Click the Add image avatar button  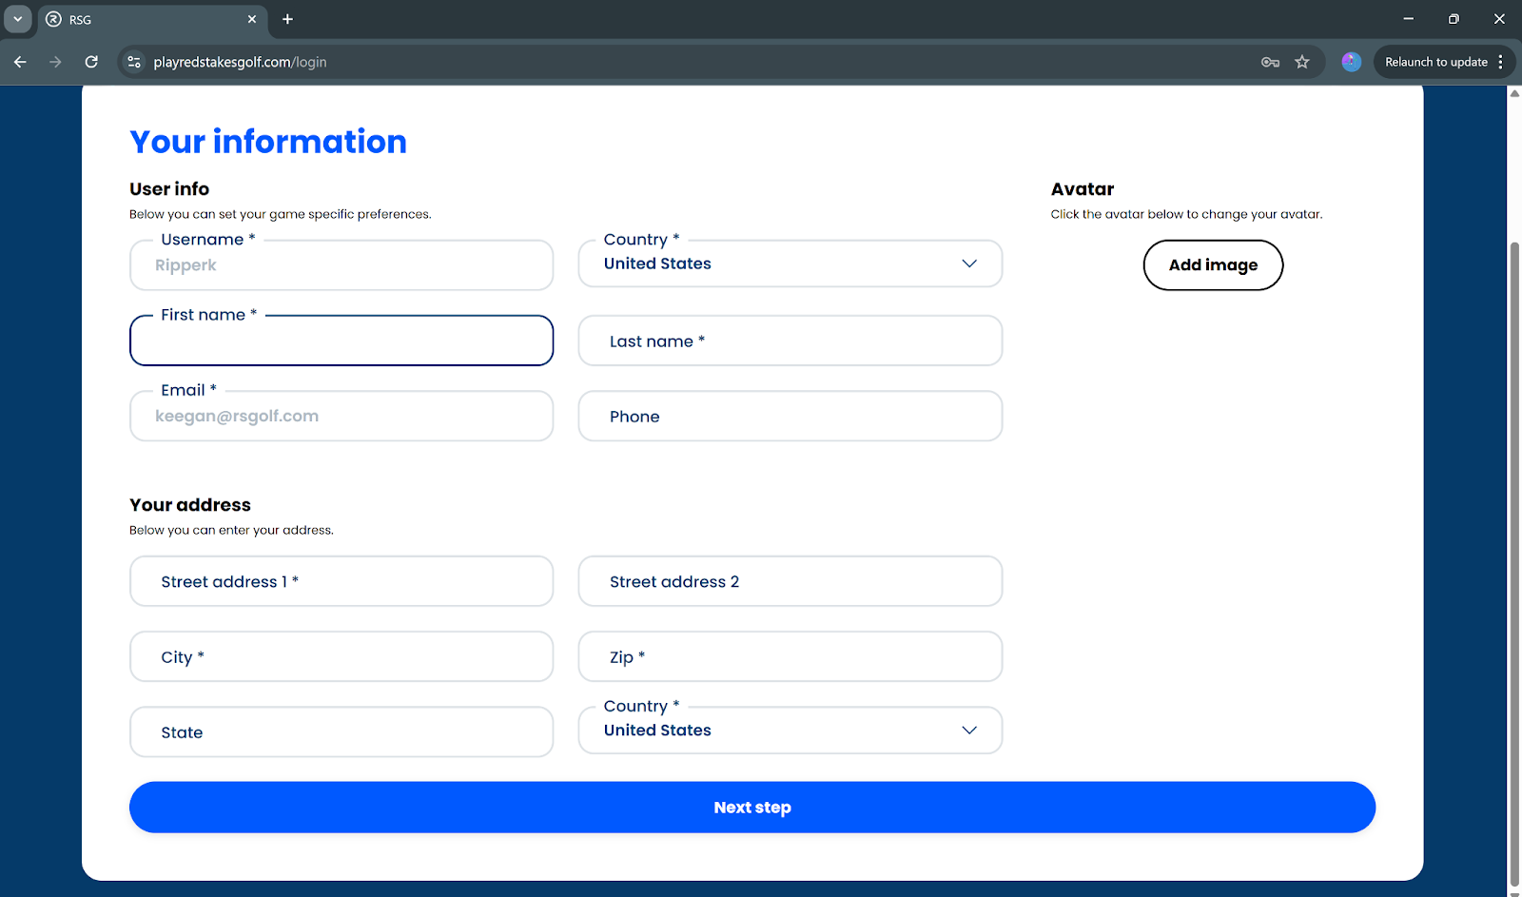pyautogui.click(x=1213, y=265)
